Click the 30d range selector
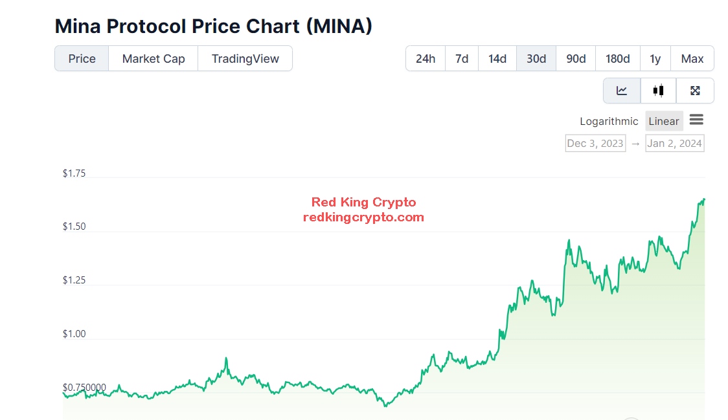The height and width of the screenshot is (420, 728). pos(536,58)
